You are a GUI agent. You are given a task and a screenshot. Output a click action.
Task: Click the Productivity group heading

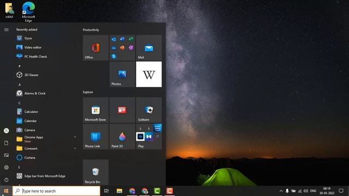click(91, 30)
